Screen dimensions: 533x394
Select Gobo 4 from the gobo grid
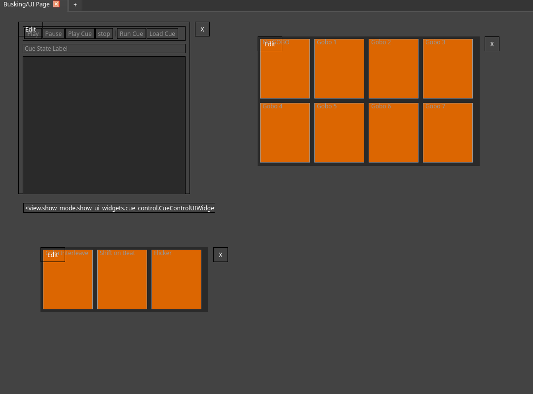pyautogui.click(x=285, y=132)
